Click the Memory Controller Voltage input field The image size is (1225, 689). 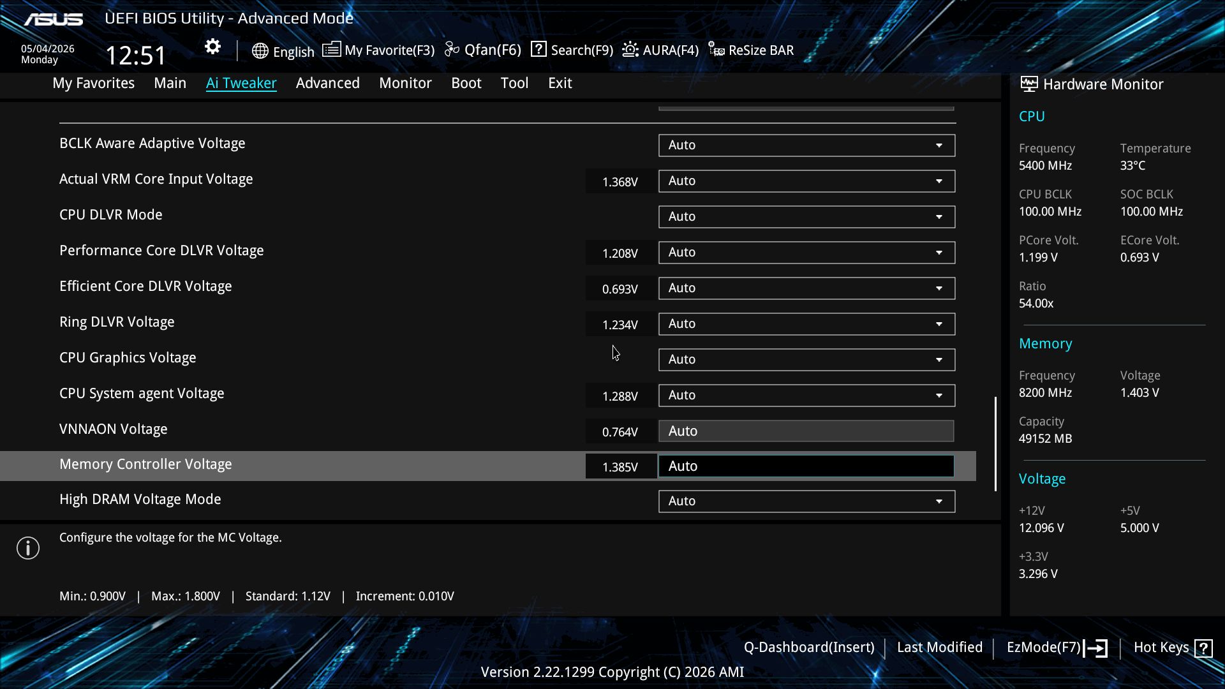click(806, 466)
